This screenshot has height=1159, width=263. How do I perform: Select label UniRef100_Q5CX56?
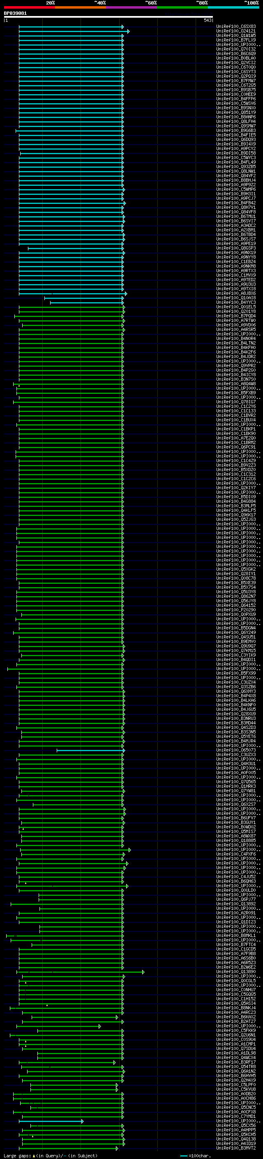click(236, 1125)
